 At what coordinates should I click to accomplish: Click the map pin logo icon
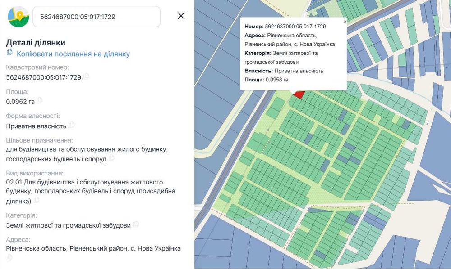click(18, 17)
